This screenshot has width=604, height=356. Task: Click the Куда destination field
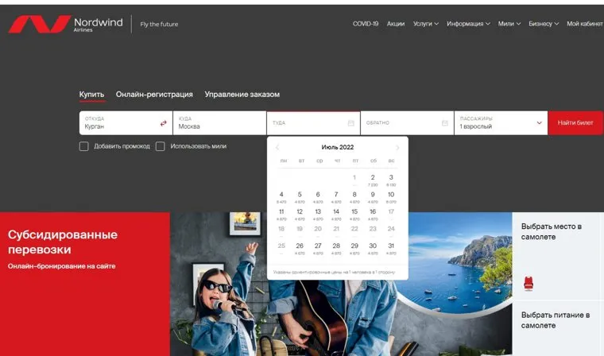click(x=219, y=123)
